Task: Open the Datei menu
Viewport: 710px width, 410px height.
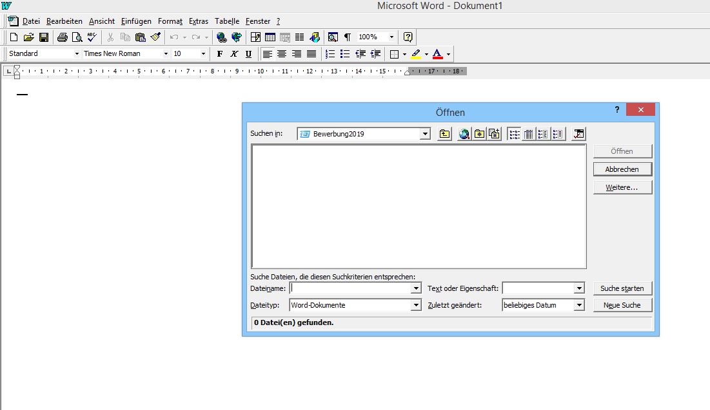Action: [31, 21]
